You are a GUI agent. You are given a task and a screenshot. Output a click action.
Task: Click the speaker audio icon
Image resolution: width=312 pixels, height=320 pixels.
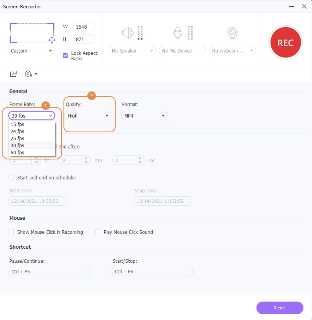(x=128, y=33)
